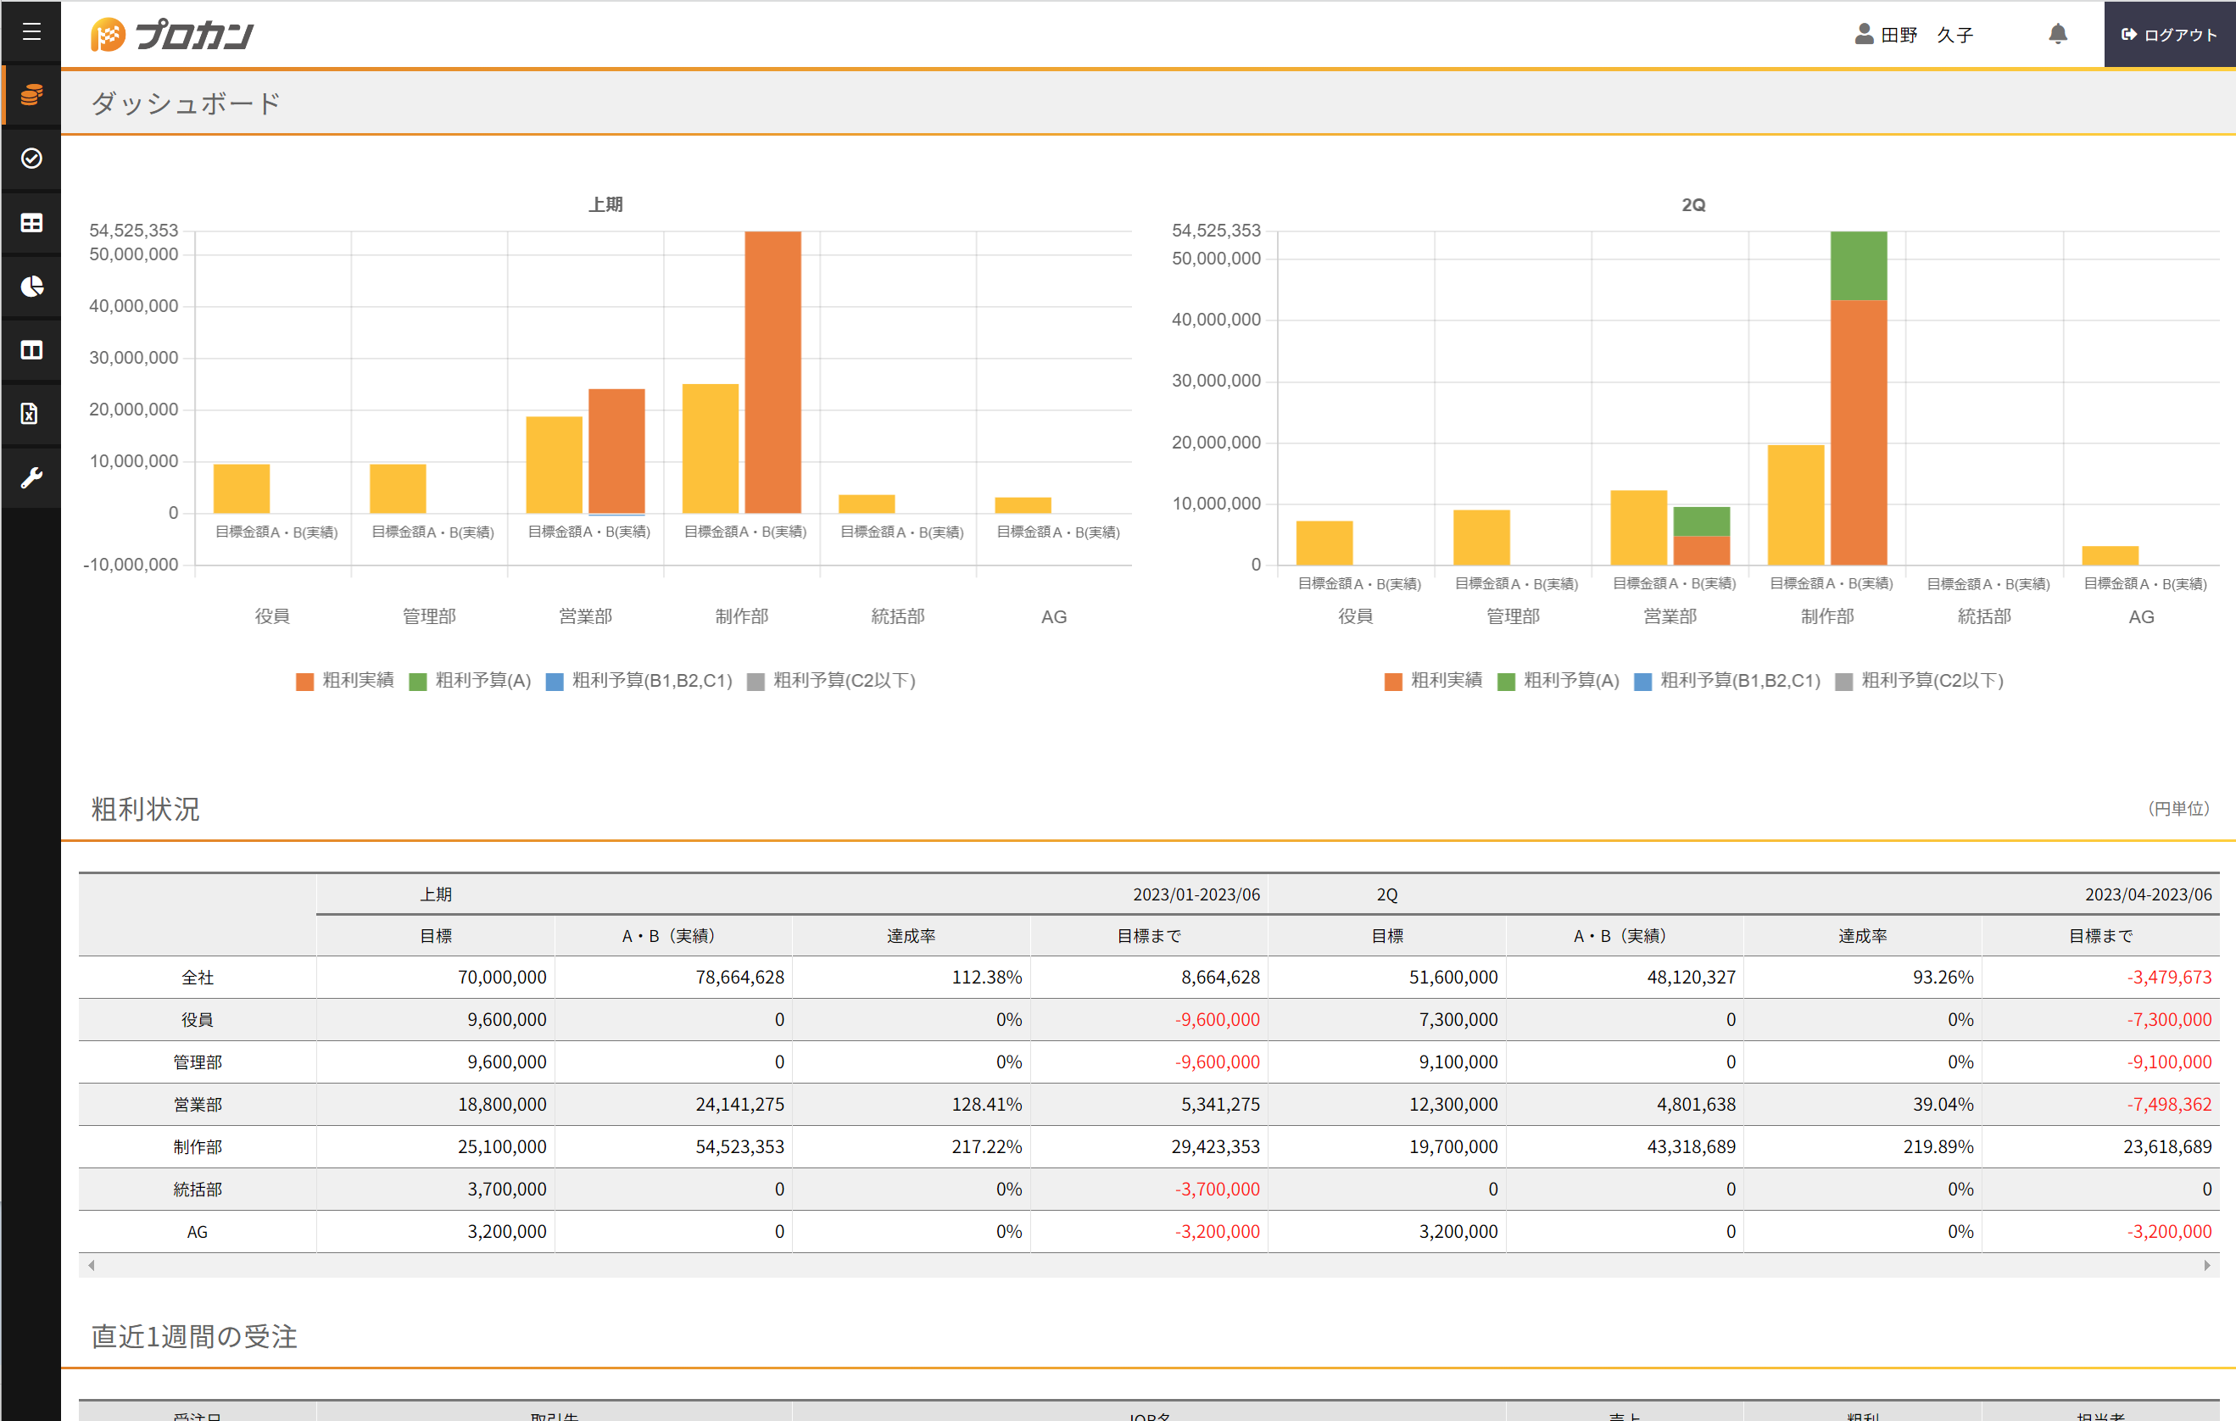Screen dimensions: 2236x1421
Task: Click the 制作部 orange bar in 上期 chart
Action: (772, 371)
